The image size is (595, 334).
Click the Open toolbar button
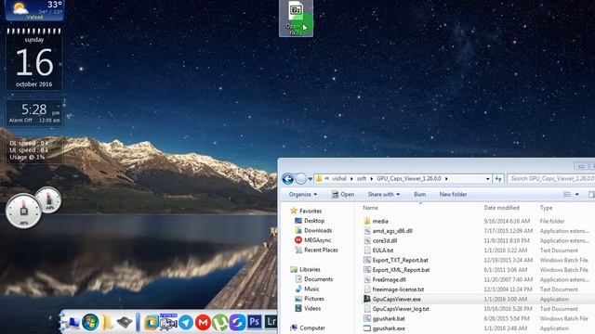[343, 194]
